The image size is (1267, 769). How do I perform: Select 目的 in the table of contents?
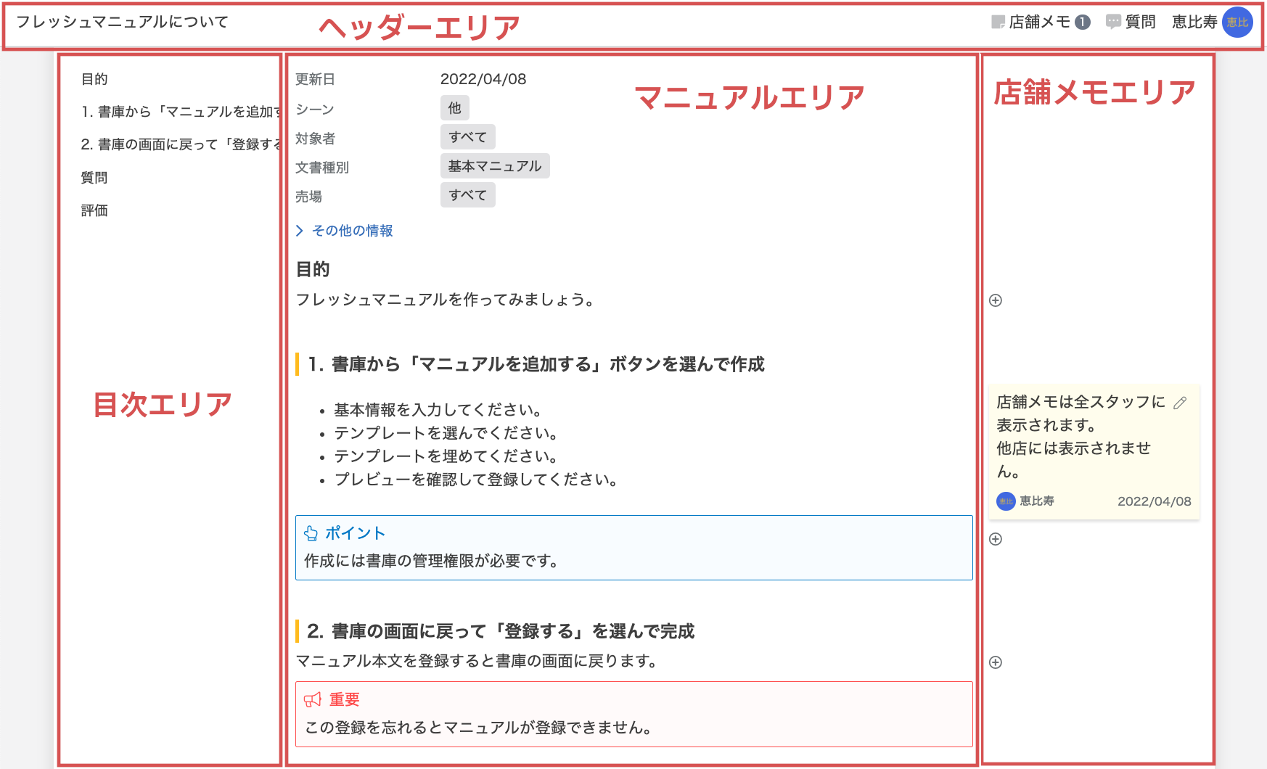[x=93, y=78]
